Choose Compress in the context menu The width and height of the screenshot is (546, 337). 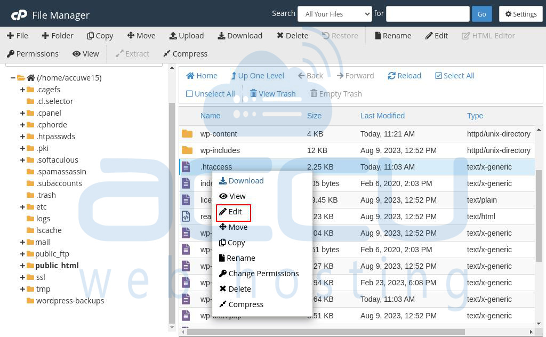pyautogui.click(x=241, y=304)
